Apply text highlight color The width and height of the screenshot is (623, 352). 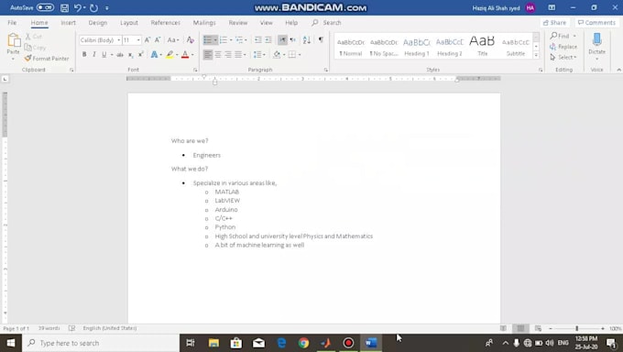pyautogui.click(x=169, y=54)
